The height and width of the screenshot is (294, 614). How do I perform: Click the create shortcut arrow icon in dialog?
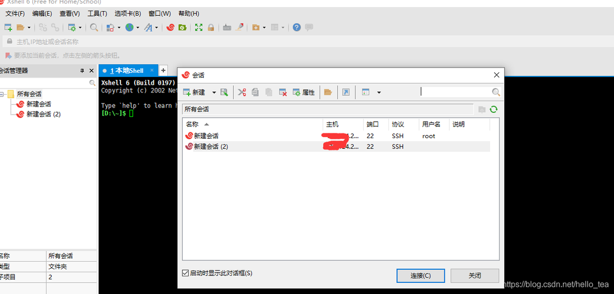345,92
